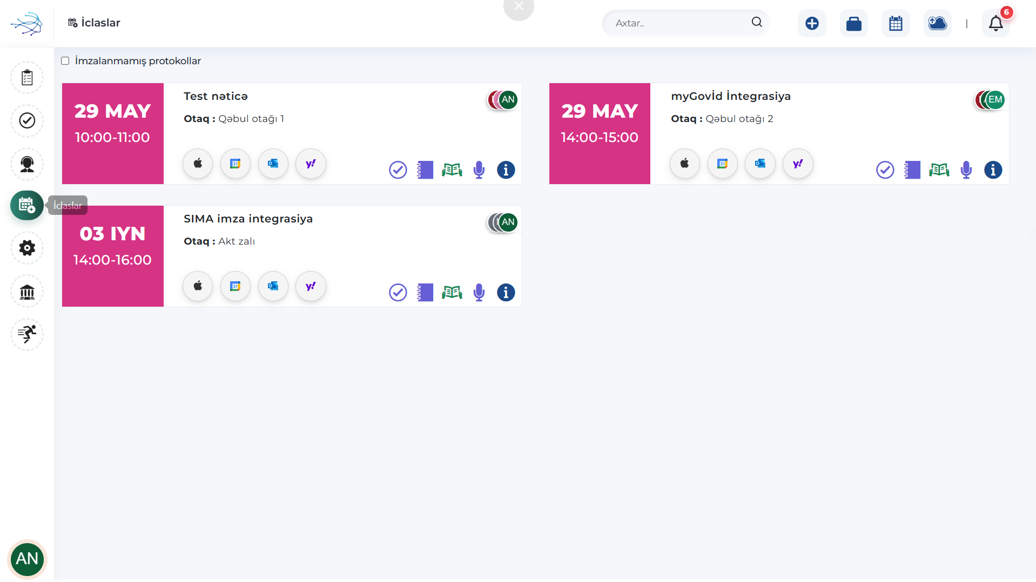The width and height of the screenshot is (1036, 582).
Task: Add Test nəticə to Google Calendar
Action: point(236,164)
